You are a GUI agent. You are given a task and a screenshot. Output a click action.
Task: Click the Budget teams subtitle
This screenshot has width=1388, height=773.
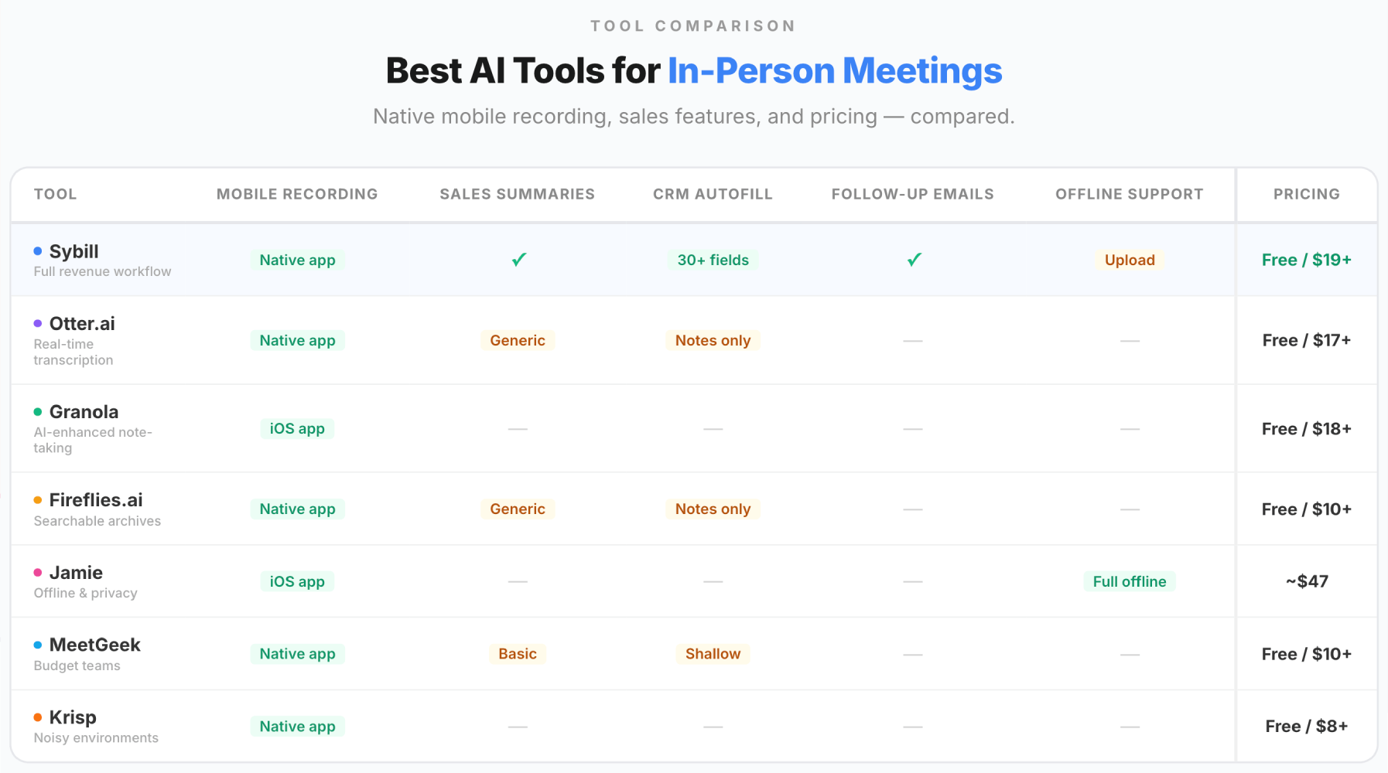77,666
